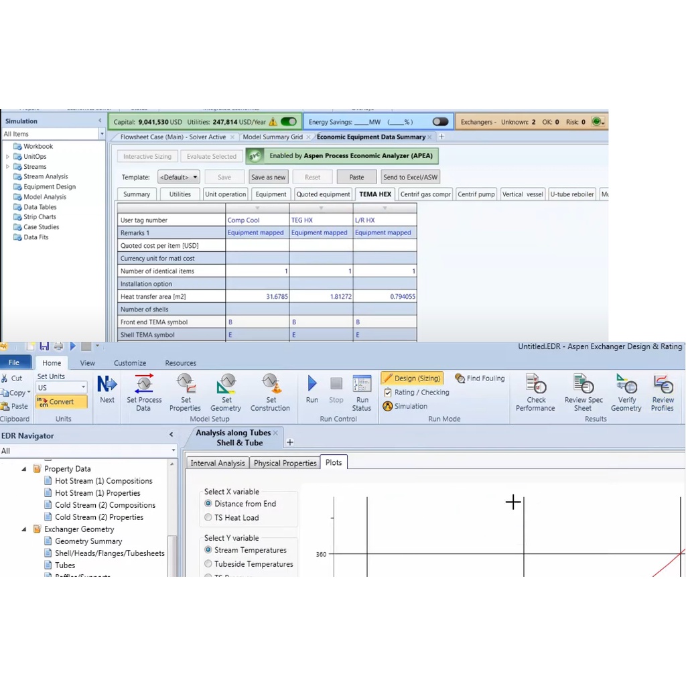
Task: Choose Tubeside Temperatures as Y variable
Action: tap(208, 564)
